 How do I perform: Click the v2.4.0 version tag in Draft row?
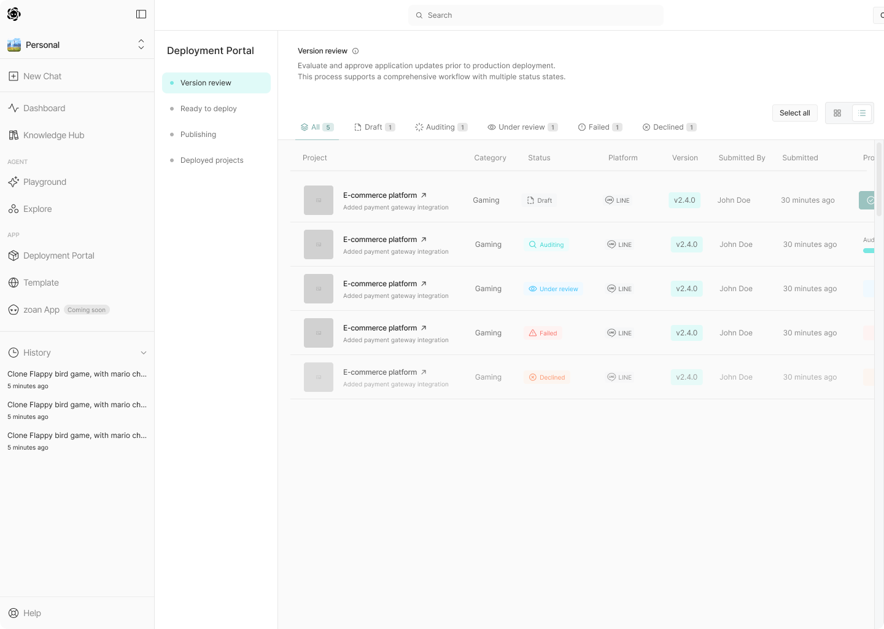684,200
